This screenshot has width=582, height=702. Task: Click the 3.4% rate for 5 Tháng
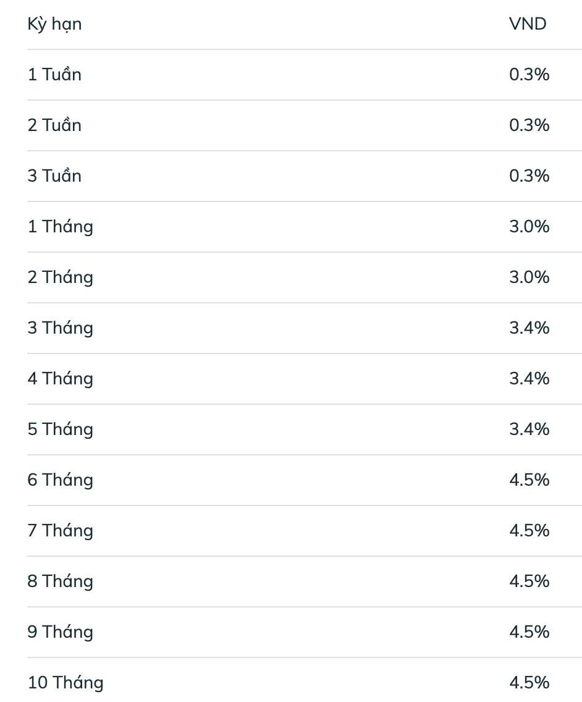pyautogui.click(x=529, y=429)
